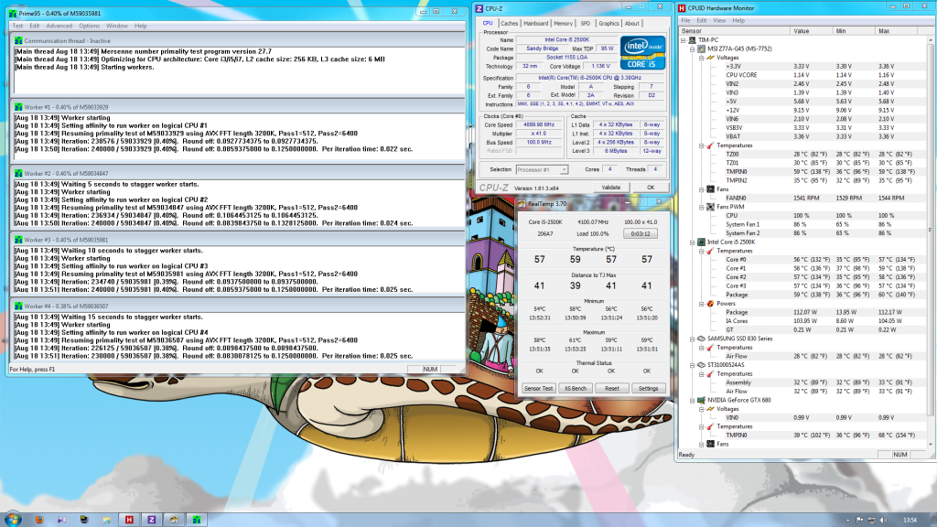
Task: Open Windows Explorer folder icon on taskbar
Action: click(x=106, y=520)
